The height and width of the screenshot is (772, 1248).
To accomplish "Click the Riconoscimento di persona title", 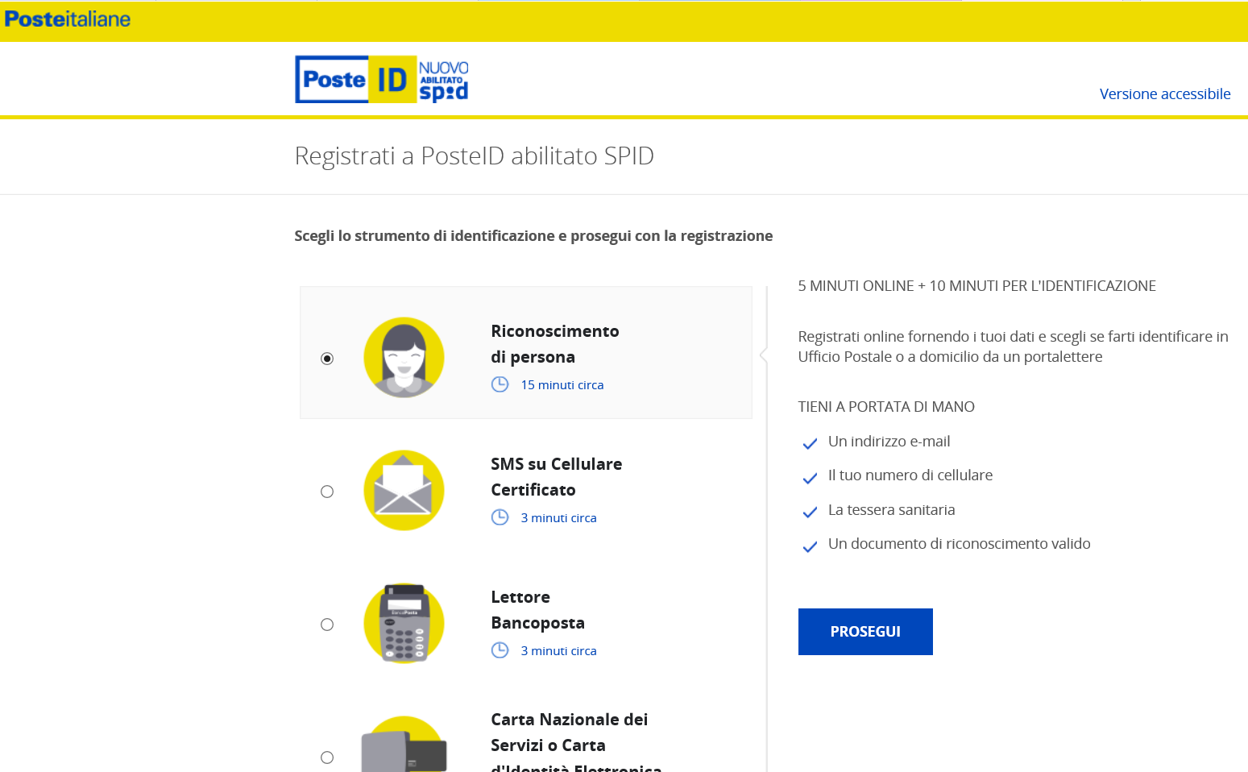I will (x=554, y=344).
